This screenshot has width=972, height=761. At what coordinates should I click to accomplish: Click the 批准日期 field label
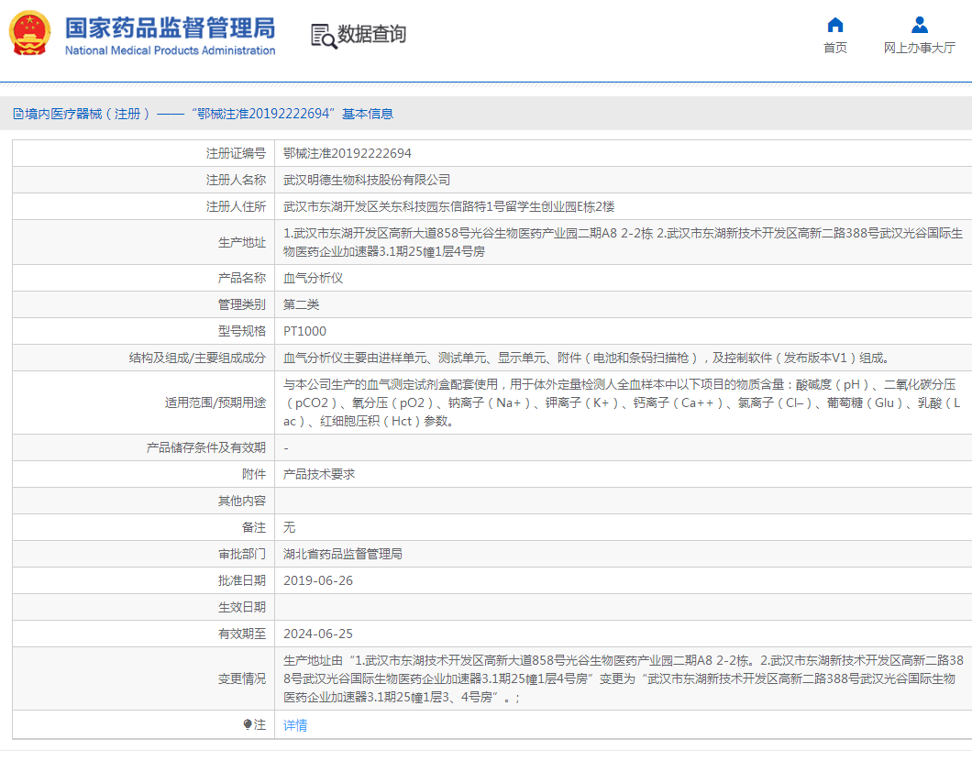tap(242, 581)
